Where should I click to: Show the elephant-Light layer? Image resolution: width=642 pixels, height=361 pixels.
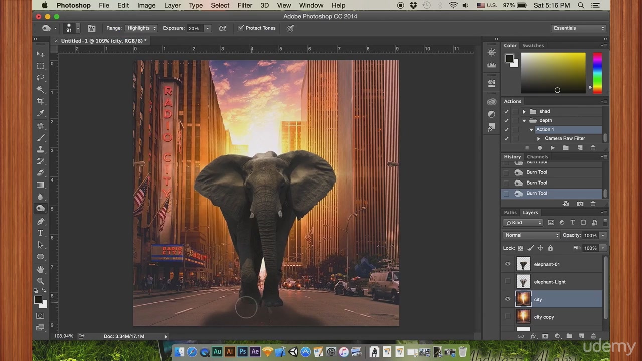click(508, 282)
